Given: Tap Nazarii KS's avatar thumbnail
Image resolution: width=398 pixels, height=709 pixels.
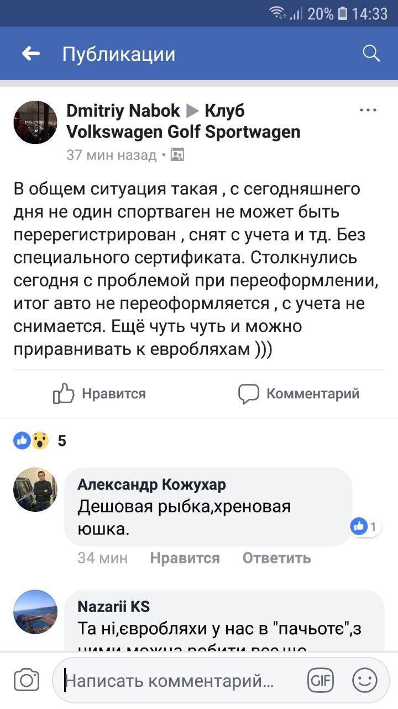Looking at the screenshot, I should pyautogui.click(x=35, y=612).
